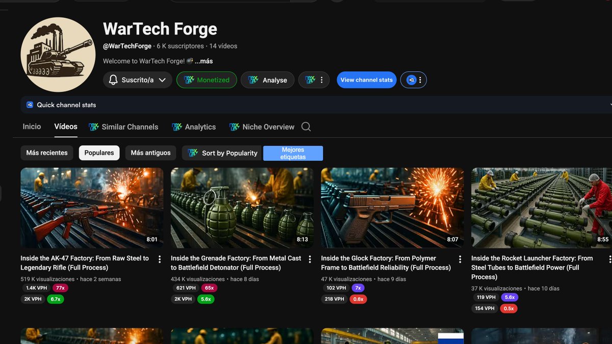Screen dimensions: 612x344
Task: Expand the Quick channel stats panel
Action: (609, 104)
